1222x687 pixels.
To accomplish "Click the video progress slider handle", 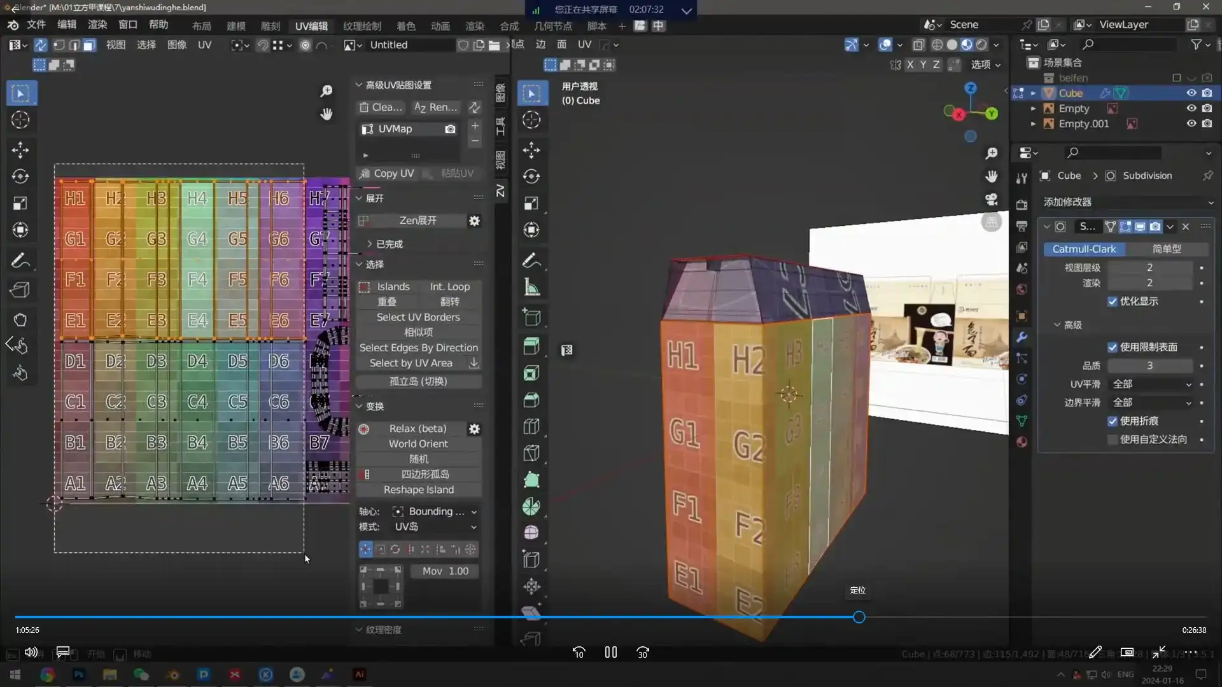I will [859, 617].
